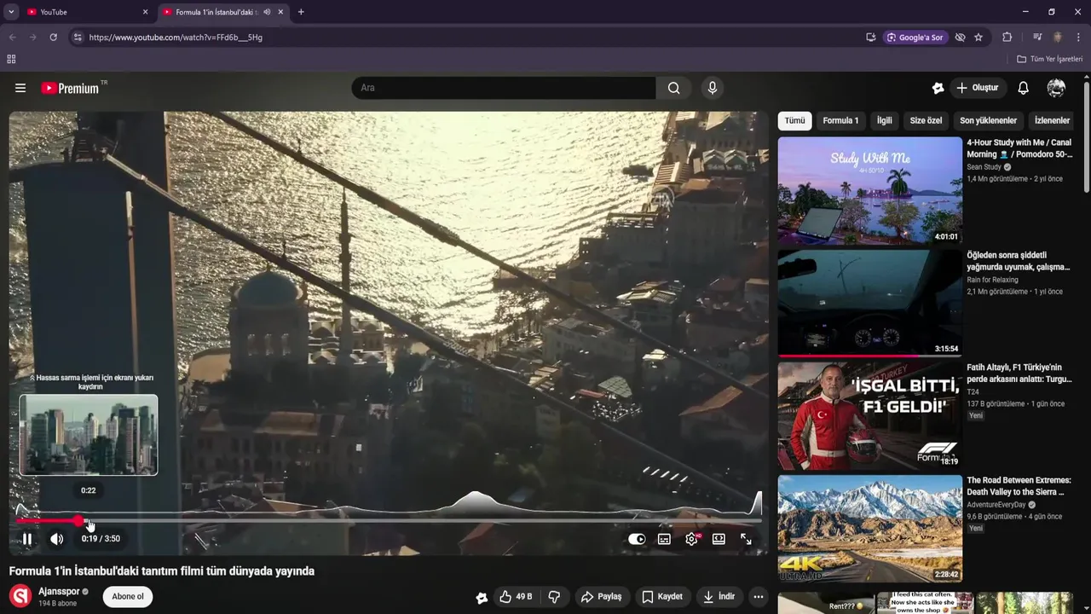Click the 0:22 seek preview thumbnail
1091x614 pixels.
pos(89,434)
